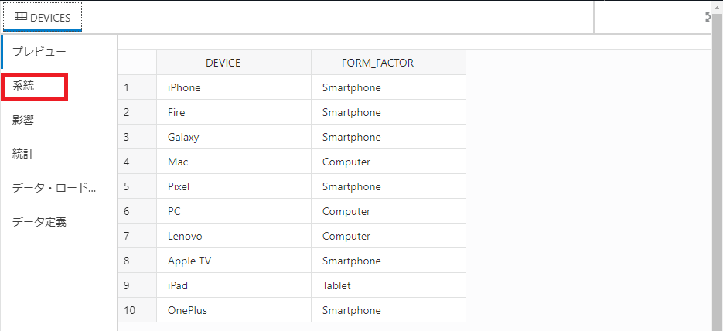723x331 pixels.
Task: Open the データ・ロード tab
Action: tap(54, 188)
